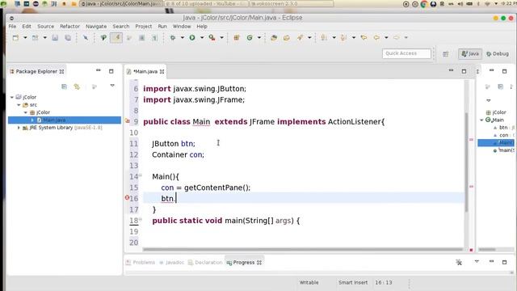Open the Debug configurations dropdown arrow

point(183,38)
